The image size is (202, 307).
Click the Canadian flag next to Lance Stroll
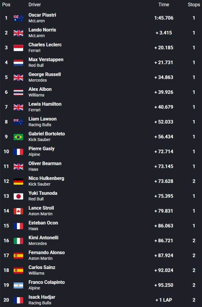tap(18, 211)
